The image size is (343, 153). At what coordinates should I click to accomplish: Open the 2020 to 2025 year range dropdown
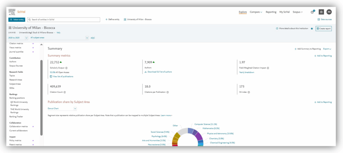(18, 38)
